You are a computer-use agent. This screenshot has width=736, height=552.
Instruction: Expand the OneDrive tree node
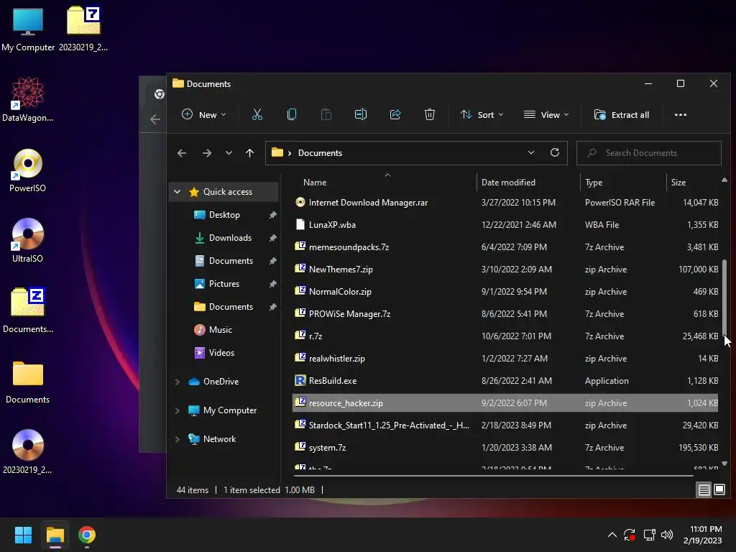pyautogui.click(x=177, y=382)
